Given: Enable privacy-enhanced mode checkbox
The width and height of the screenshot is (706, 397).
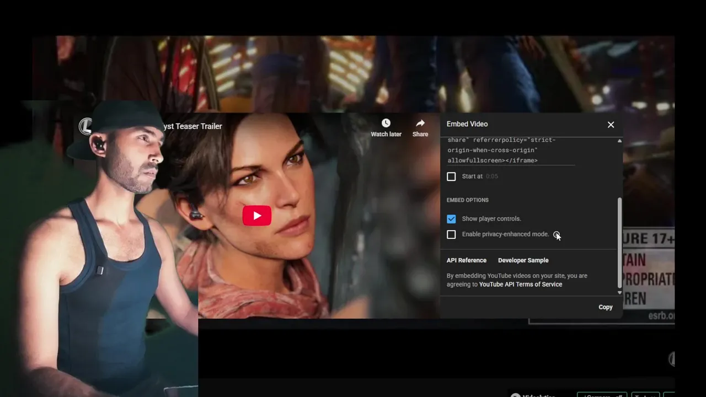Looking at the screenshot, I should (451, 234).
